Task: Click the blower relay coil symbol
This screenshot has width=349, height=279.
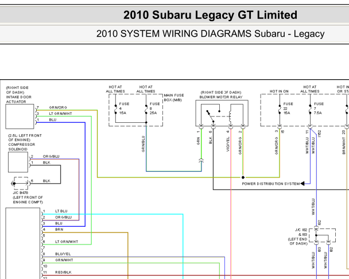Action: pos(230,116)
